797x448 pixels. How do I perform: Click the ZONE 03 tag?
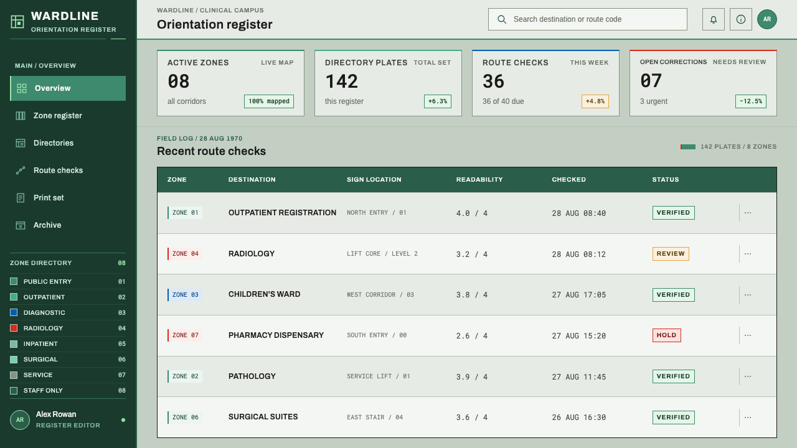185,295
